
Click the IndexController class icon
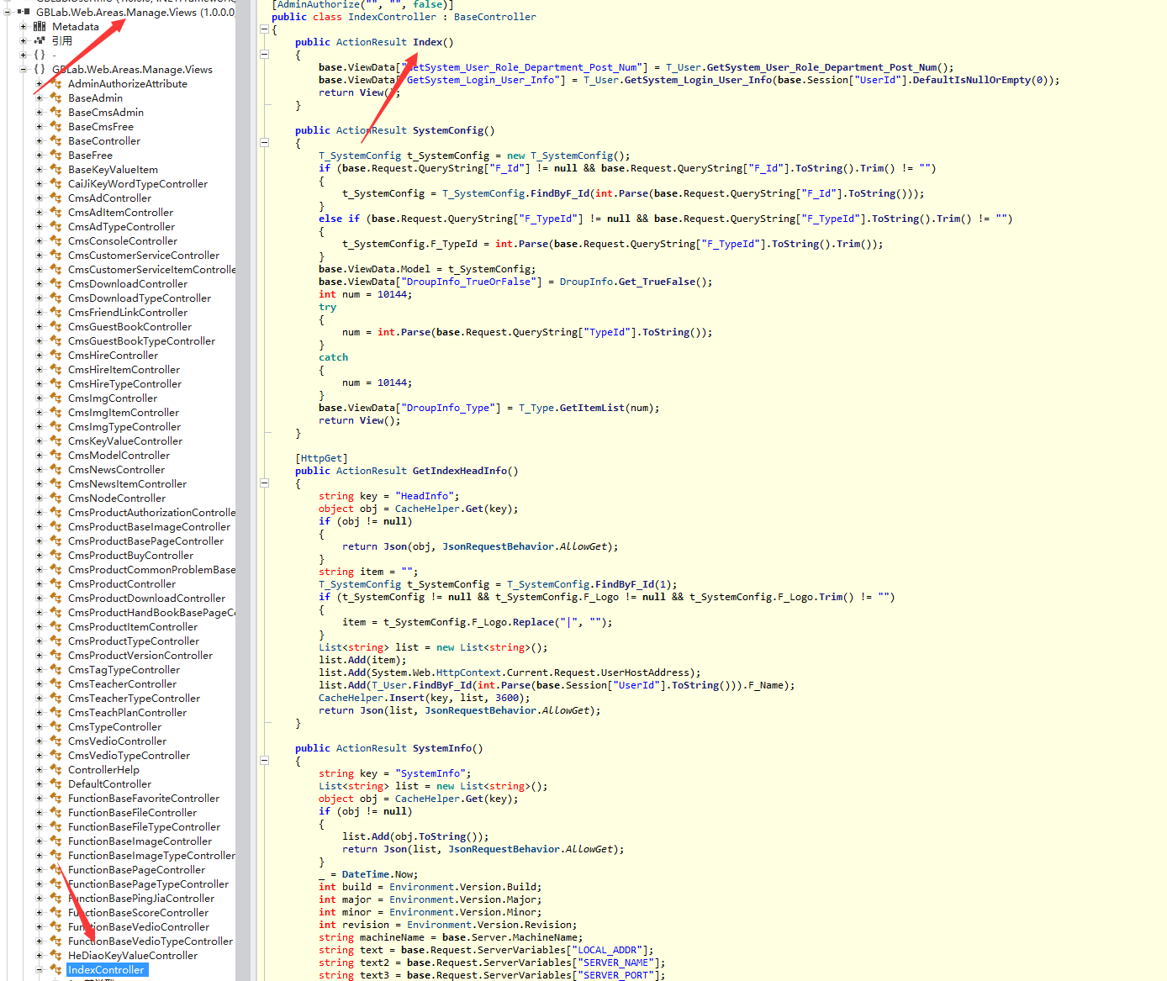(x=56, y=970)
